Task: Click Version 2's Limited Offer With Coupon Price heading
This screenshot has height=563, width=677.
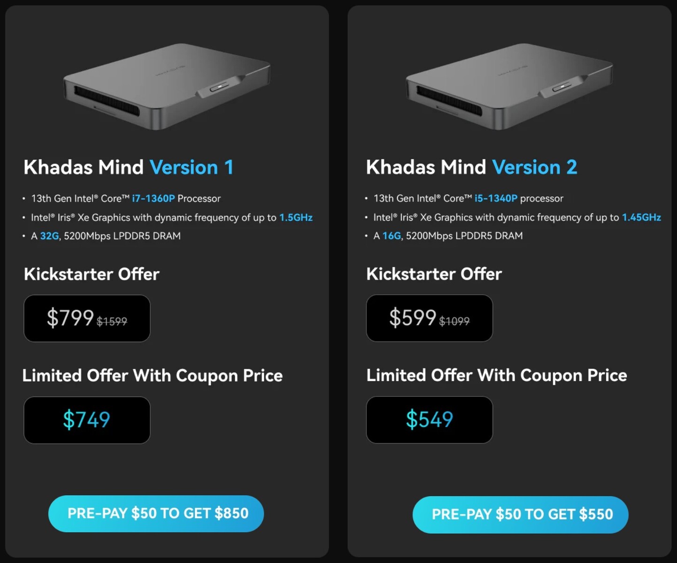Action: (x=496, y=375)
